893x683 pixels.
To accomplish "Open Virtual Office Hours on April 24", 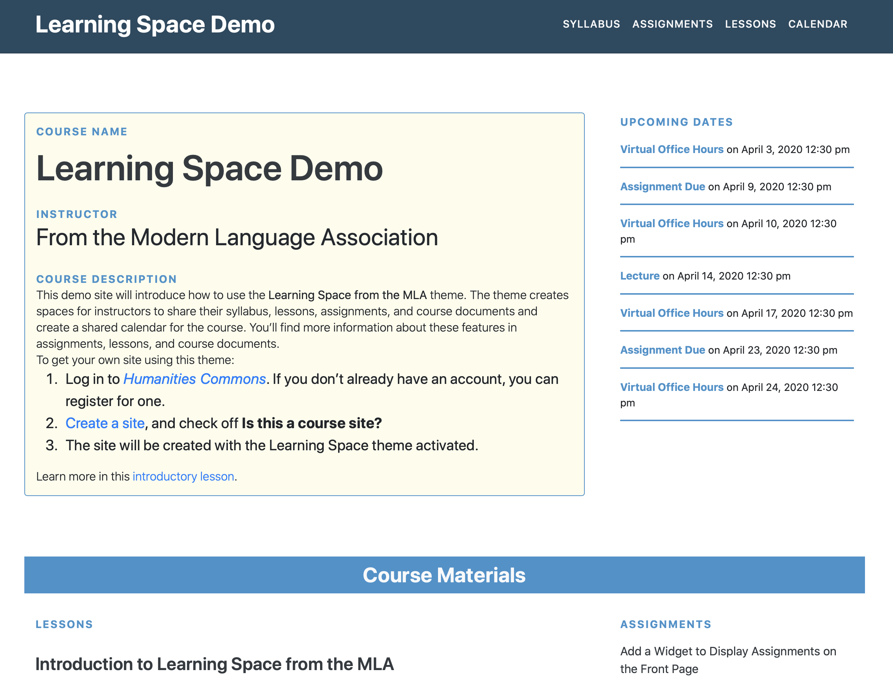I will [x=671, y=387].
